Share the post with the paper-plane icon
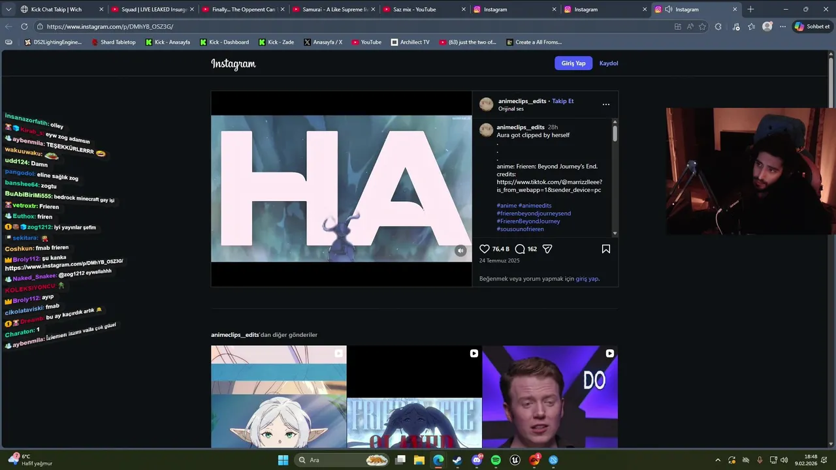The width and height of the screenshot is (836, 470). click(547, 249)
